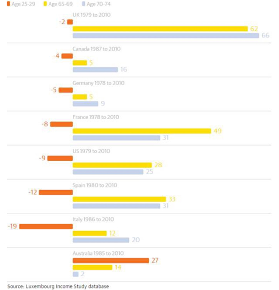
Task: Click the Australia orange bar valued 27
Action: click(111, 261)
